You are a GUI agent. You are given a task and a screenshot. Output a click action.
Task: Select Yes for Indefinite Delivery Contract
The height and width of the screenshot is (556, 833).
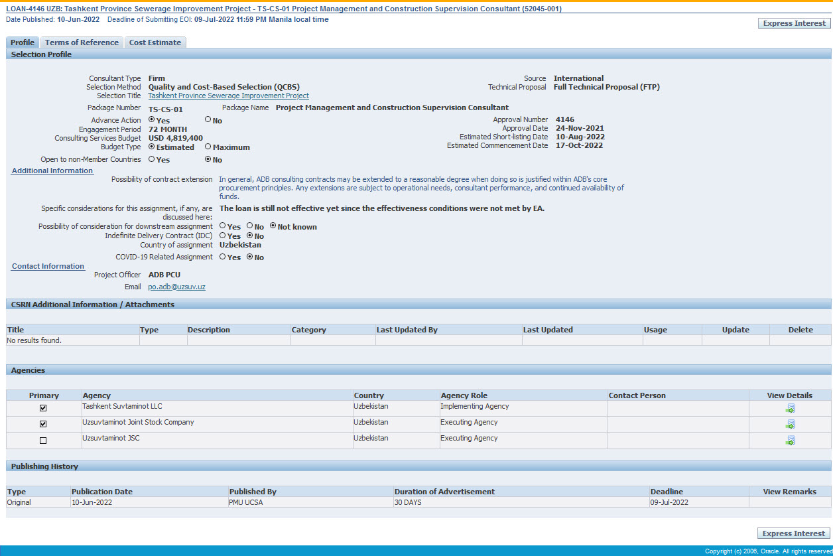223,236
